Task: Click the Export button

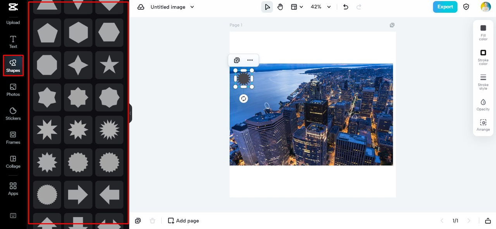Action: click(445, 7)
